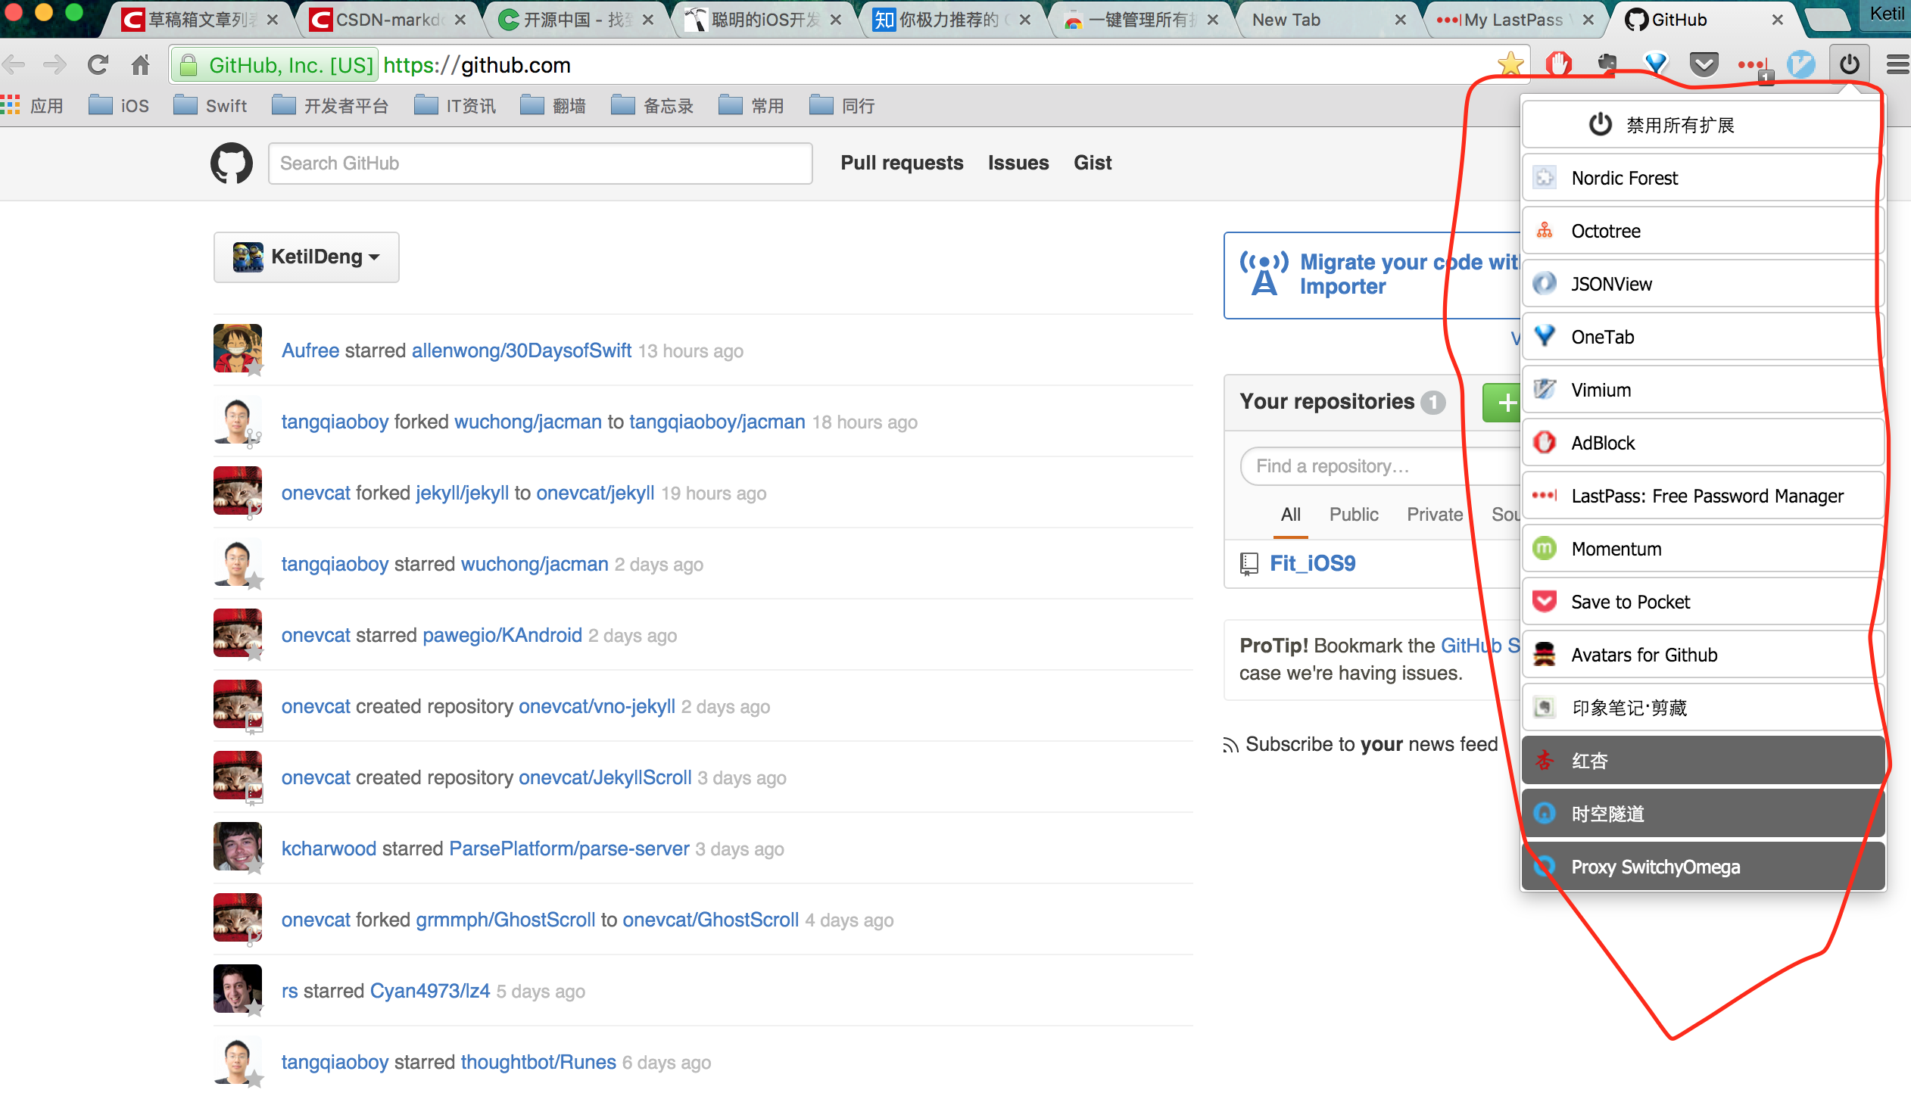
Task: Reload the page with the refresh icon
Action: (98, 65)
